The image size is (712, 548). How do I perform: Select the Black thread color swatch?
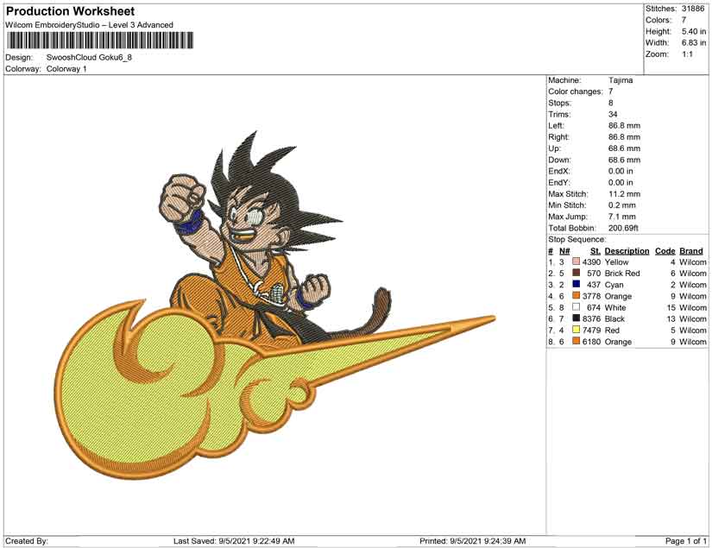point(577,318)
